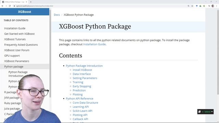
Task: Open Install XGBoost link
Action: [82, 70]
